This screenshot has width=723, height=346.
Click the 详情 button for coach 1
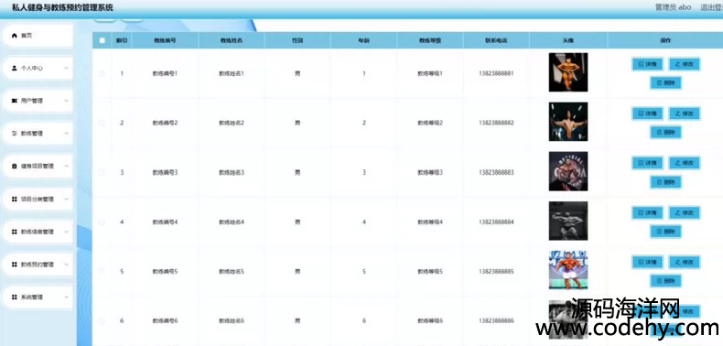(x=647, y=64)
